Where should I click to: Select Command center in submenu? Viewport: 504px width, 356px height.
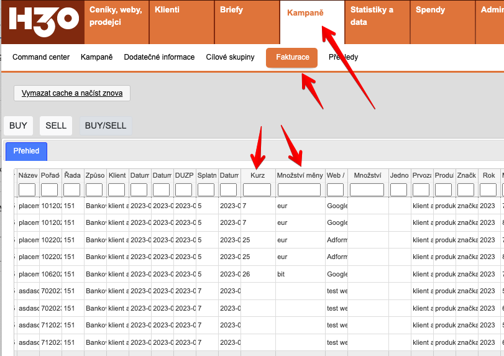[41, 57]
